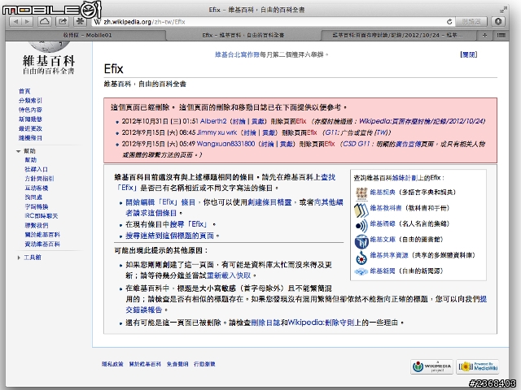
Task: Click the share icon in the toolbar
Action: point(62,22)
